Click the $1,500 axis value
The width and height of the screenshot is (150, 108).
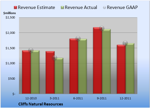tap(10, 48)
